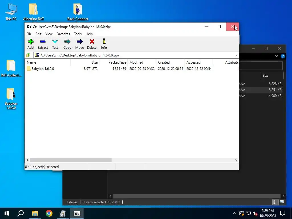Click the right scroll arrow in 7-Zip
The width and height of the screenshot is (292, 219).
(x=236, y=160)
